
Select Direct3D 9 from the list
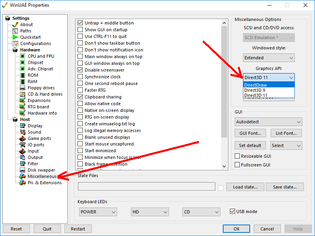pyautogui.click(x=269, y=90)
